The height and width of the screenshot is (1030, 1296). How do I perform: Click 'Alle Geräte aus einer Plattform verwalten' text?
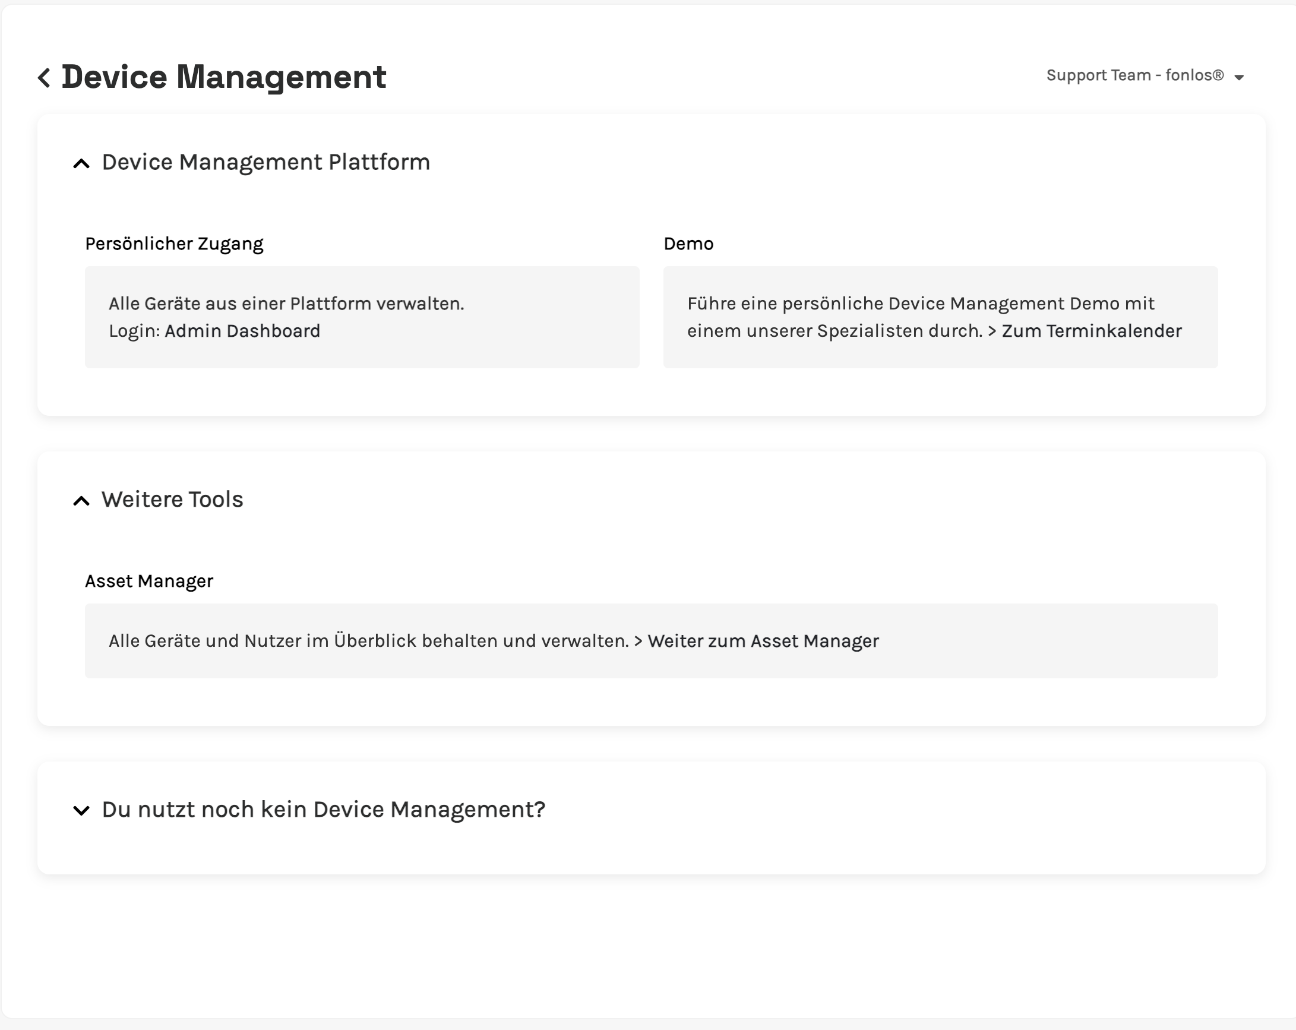[286, 304]
